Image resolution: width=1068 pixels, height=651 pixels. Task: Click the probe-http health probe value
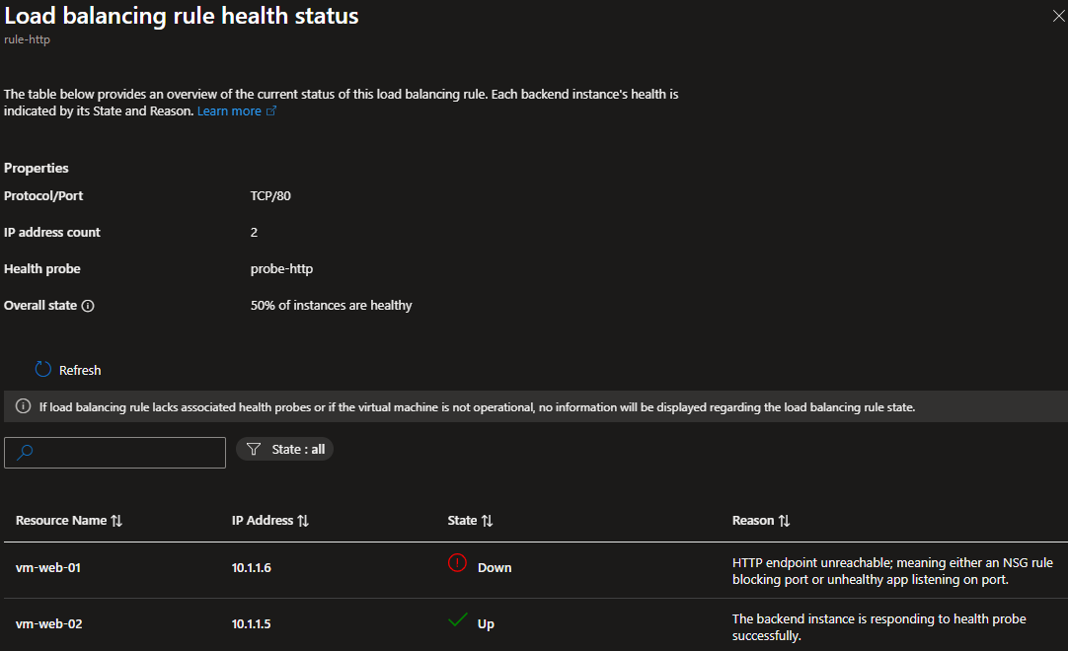tap(281, 269)
